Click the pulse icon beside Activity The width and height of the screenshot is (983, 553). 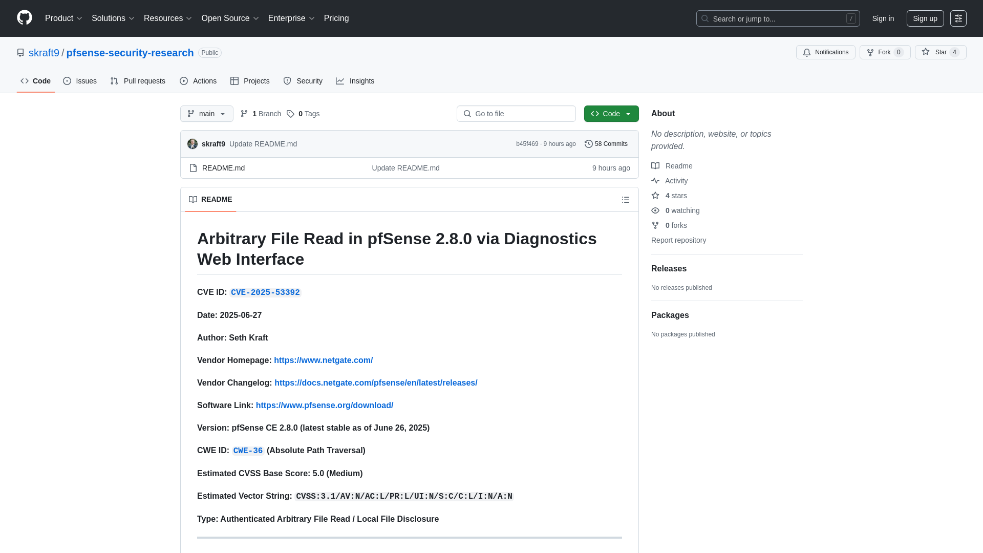point(655,181)
